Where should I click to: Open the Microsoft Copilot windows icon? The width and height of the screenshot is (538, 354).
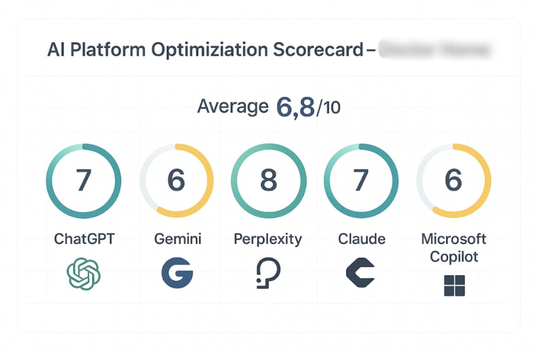click(454, 286)
